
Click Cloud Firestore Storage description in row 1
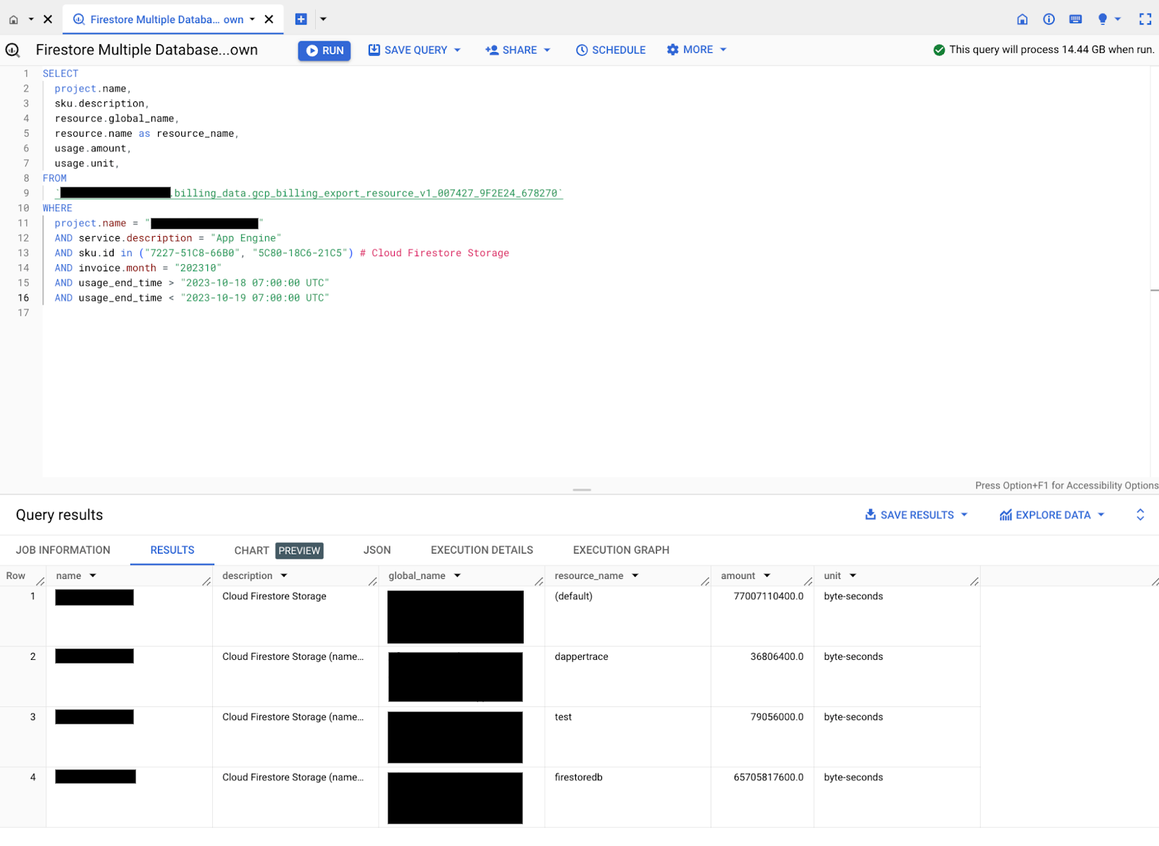(x=275, y=596)
